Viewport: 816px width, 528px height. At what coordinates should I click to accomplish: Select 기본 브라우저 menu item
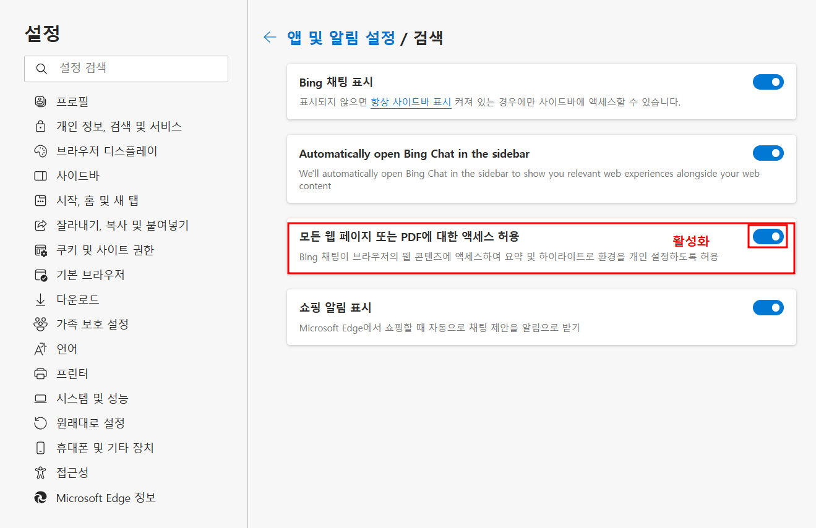tap(90, 275)
